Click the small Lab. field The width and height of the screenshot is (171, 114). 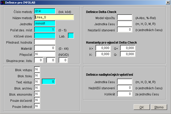(x=71, y=36)
